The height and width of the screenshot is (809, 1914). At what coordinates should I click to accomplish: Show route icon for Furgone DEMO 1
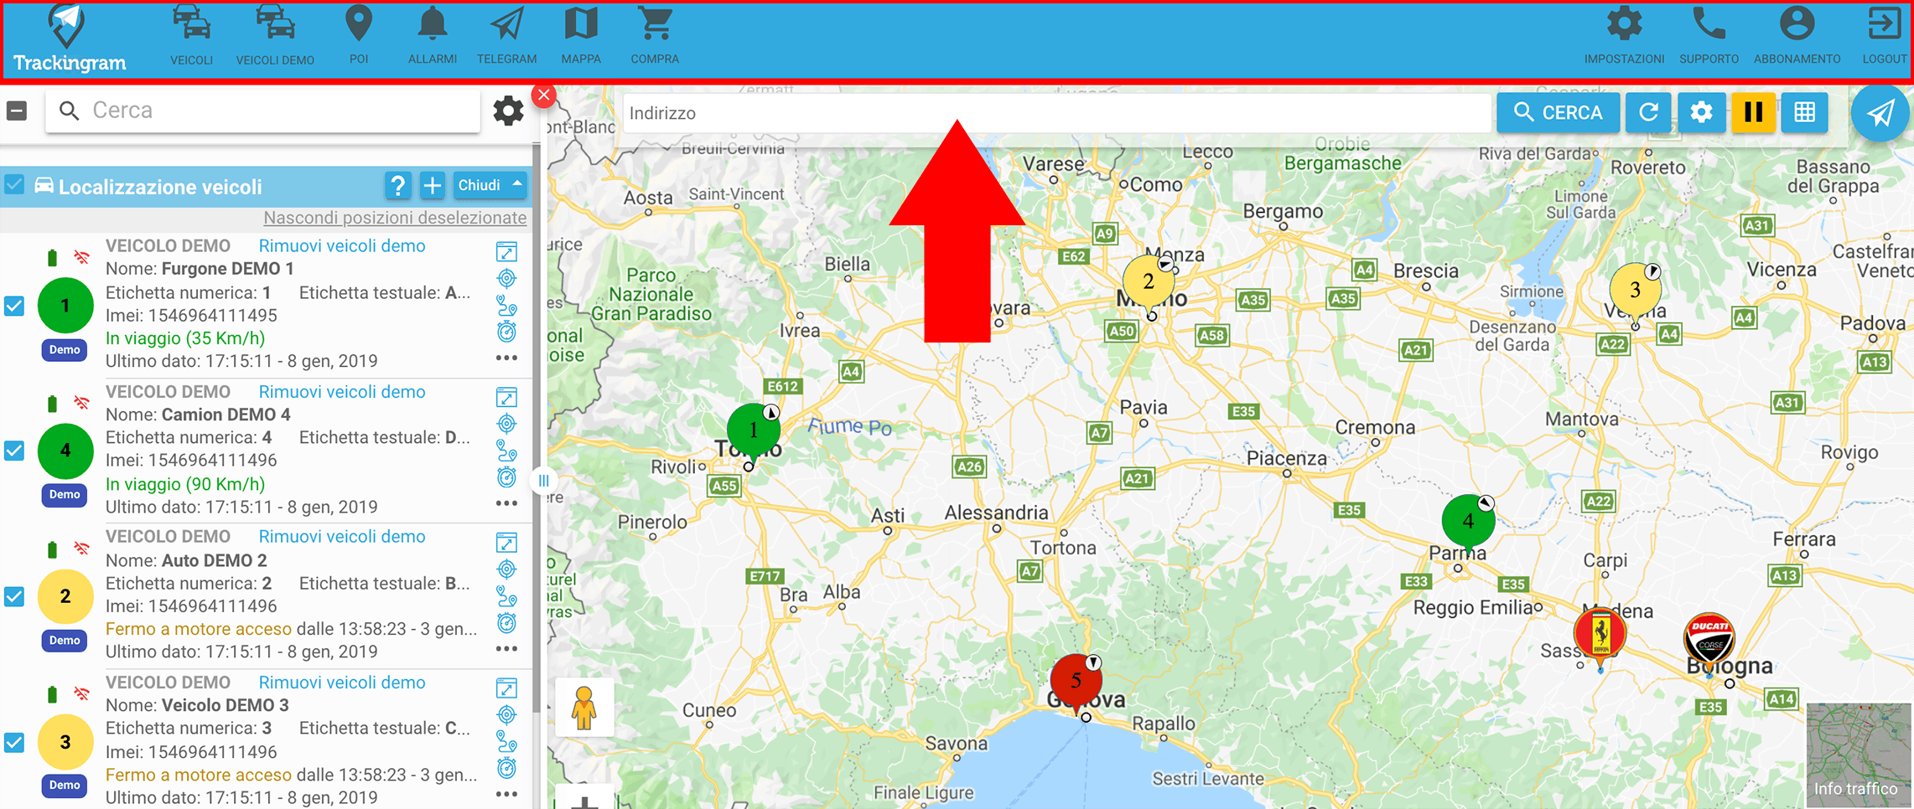[506, 305]
